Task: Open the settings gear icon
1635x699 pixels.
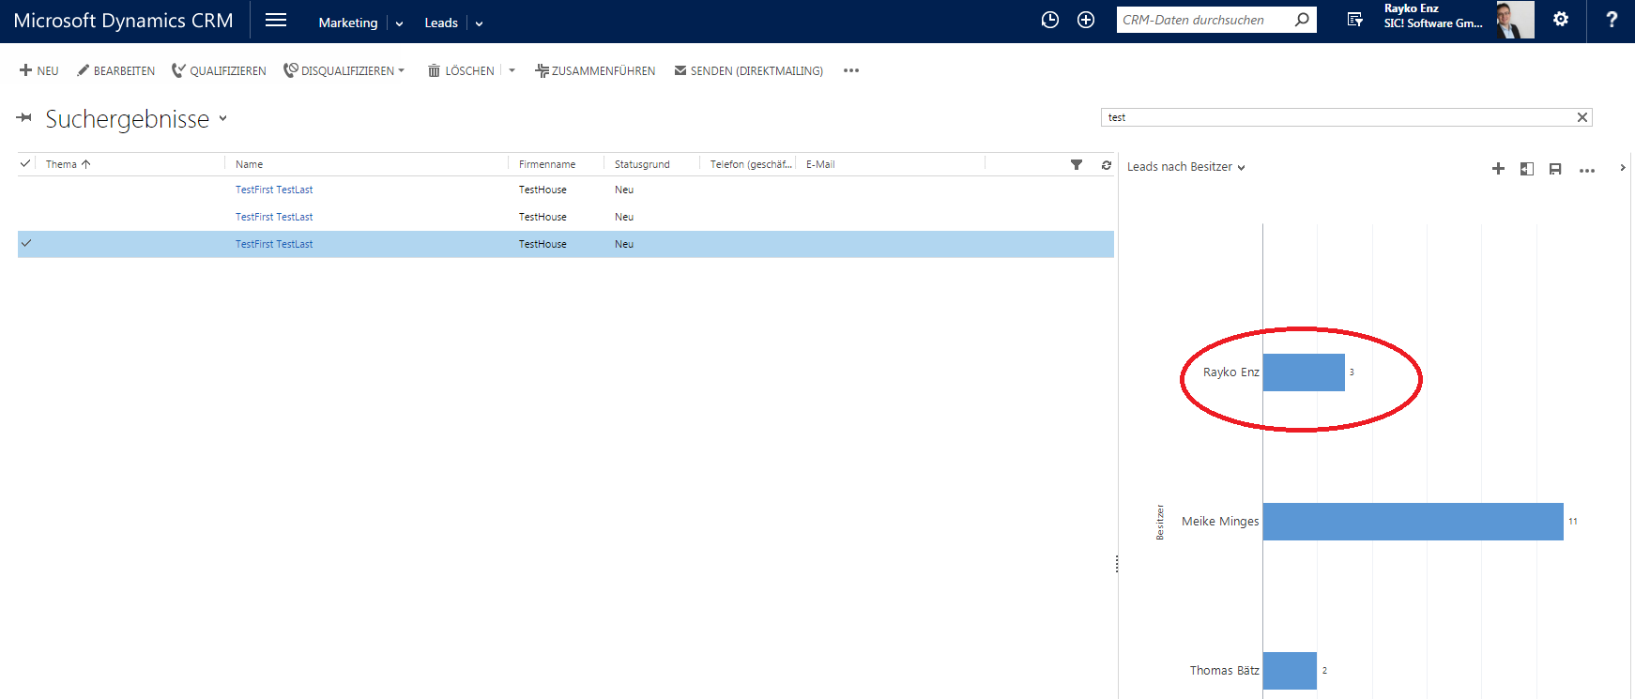Action: (1560, 19)
